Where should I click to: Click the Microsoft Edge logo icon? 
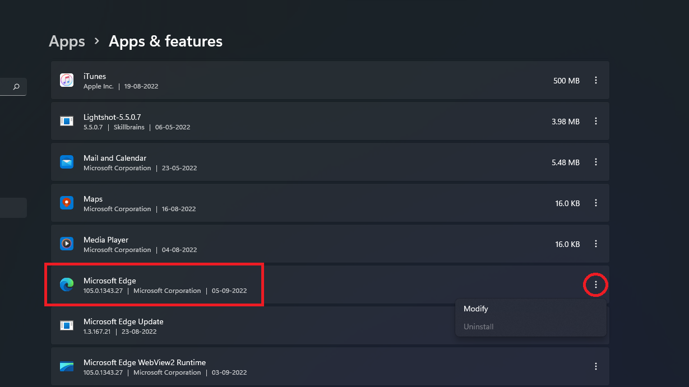(x=67, y=285)
